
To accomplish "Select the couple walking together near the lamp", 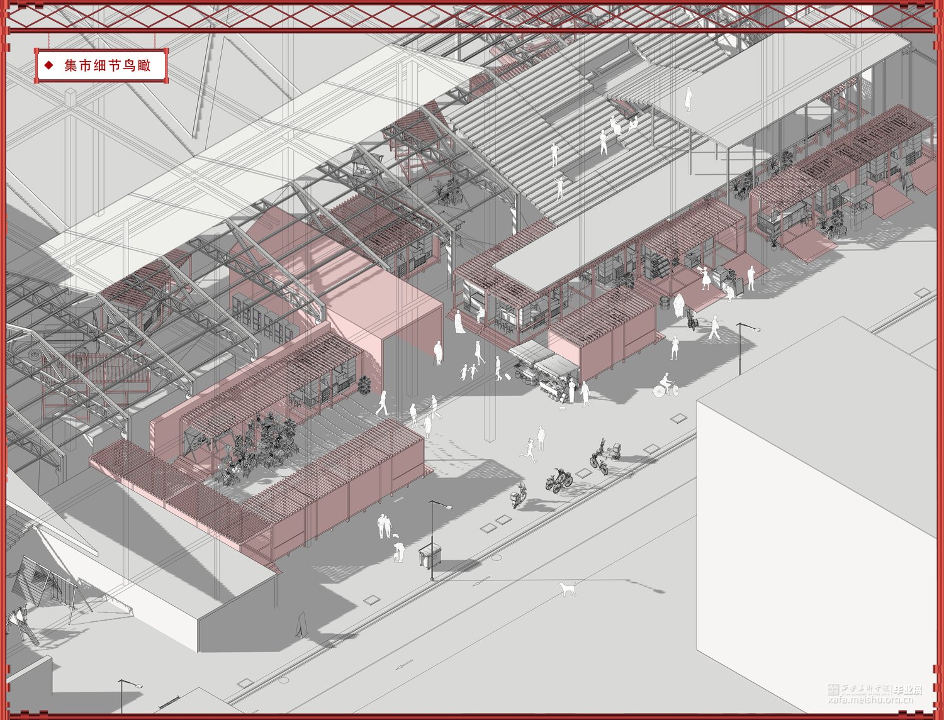I will point(384,526).
